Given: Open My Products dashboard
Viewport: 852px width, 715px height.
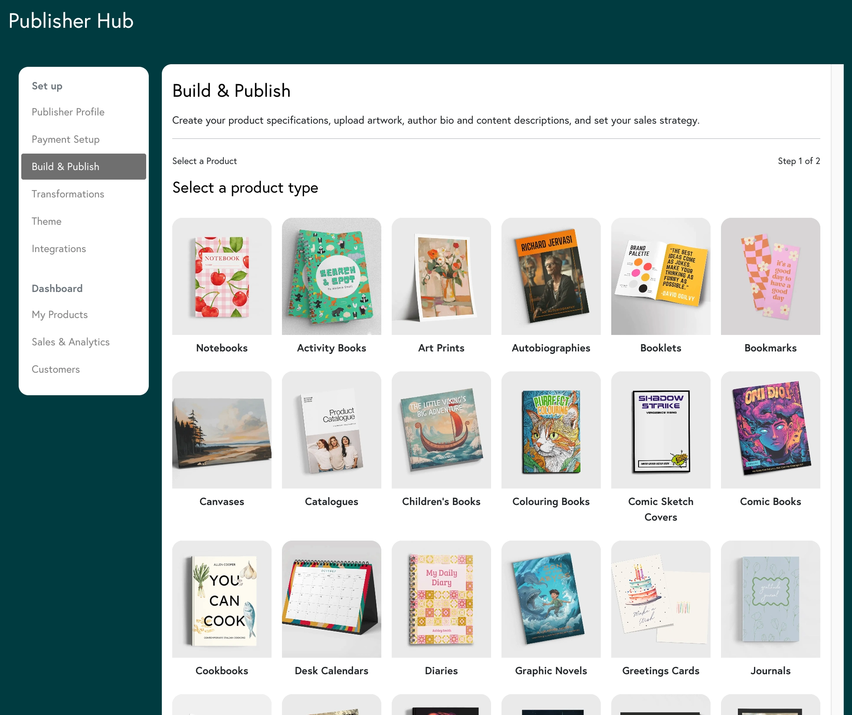Looking at the screenshot, I should point(59,315).
